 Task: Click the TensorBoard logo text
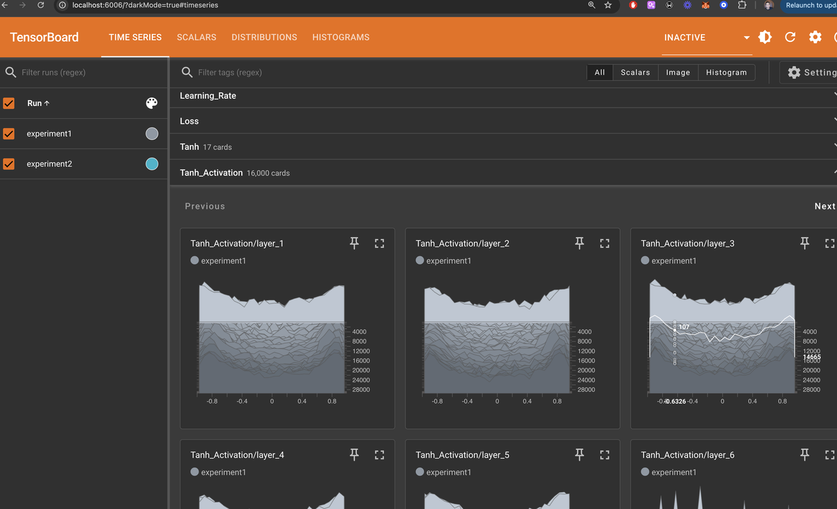pyautogui.click(x=44, y=37)
